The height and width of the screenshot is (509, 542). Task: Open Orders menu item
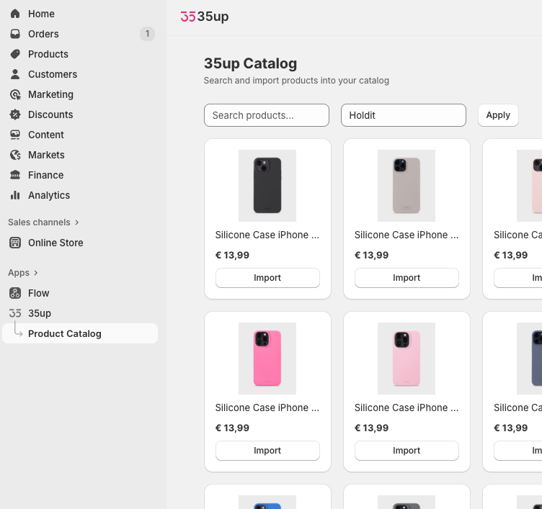click(43, 34)
